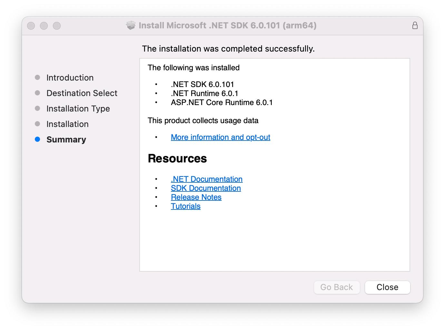This screenshot has height=330, width=445.
Task: Click the Close button
Action: [387, 287]
